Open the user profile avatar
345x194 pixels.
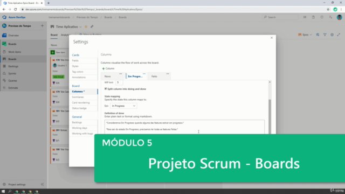tap(339, 17)
